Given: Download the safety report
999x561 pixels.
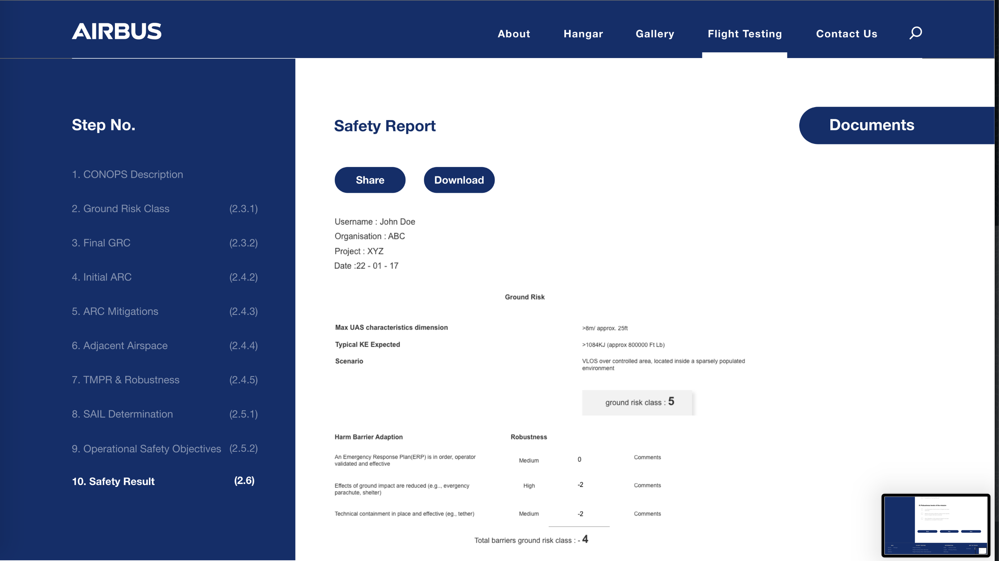Looking at the screenshot, I should coord(459,180).
